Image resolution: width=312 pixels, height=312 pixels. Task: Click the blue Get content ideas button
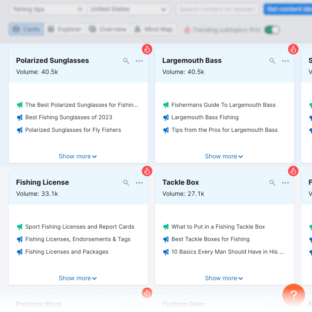point(288,9)
